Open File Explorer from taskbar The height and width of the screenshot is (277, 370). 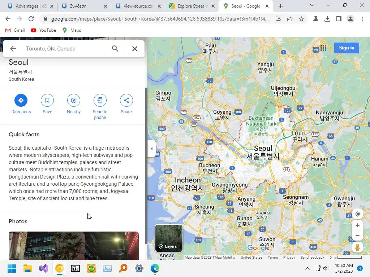27,268
